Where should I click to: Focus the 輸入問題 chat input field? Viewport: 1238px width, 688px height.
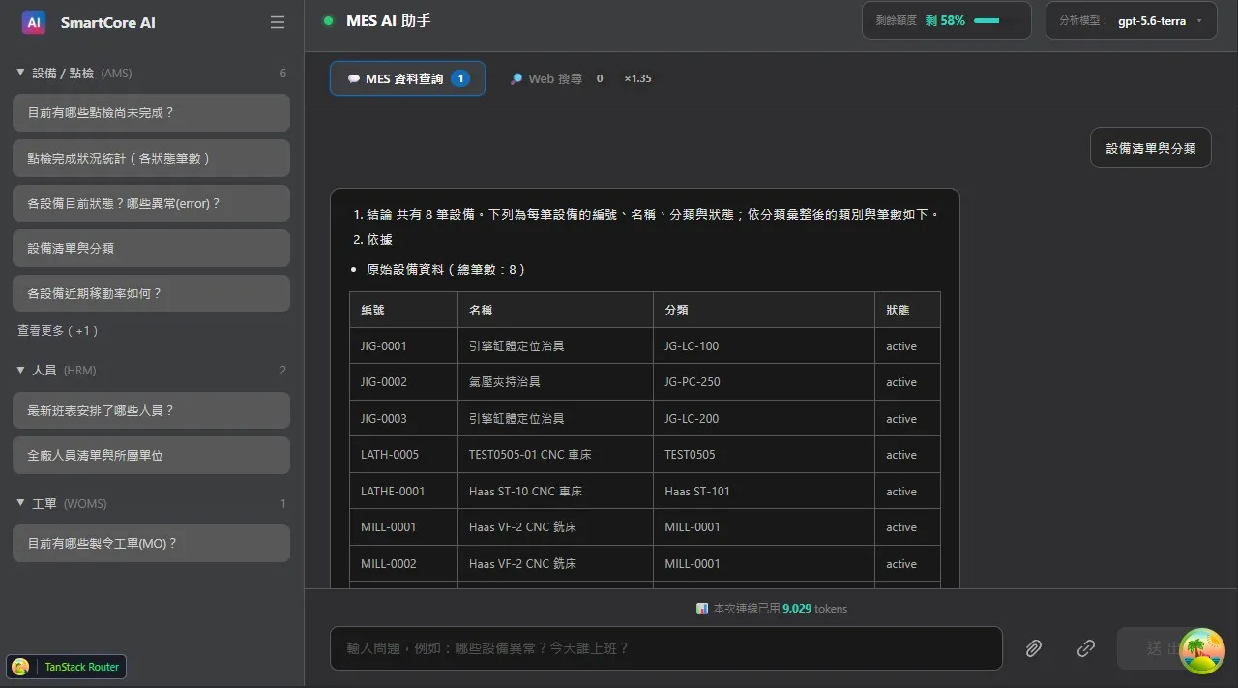665,648
